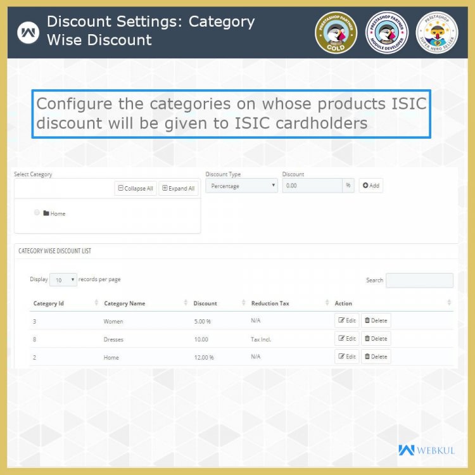The height and width of the screenshot is (475, 475).
Task: Delete the Women category discount
Action: 376,320
